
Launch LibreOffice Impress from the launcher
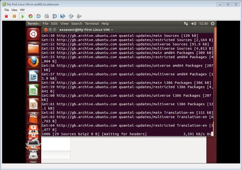33,104
